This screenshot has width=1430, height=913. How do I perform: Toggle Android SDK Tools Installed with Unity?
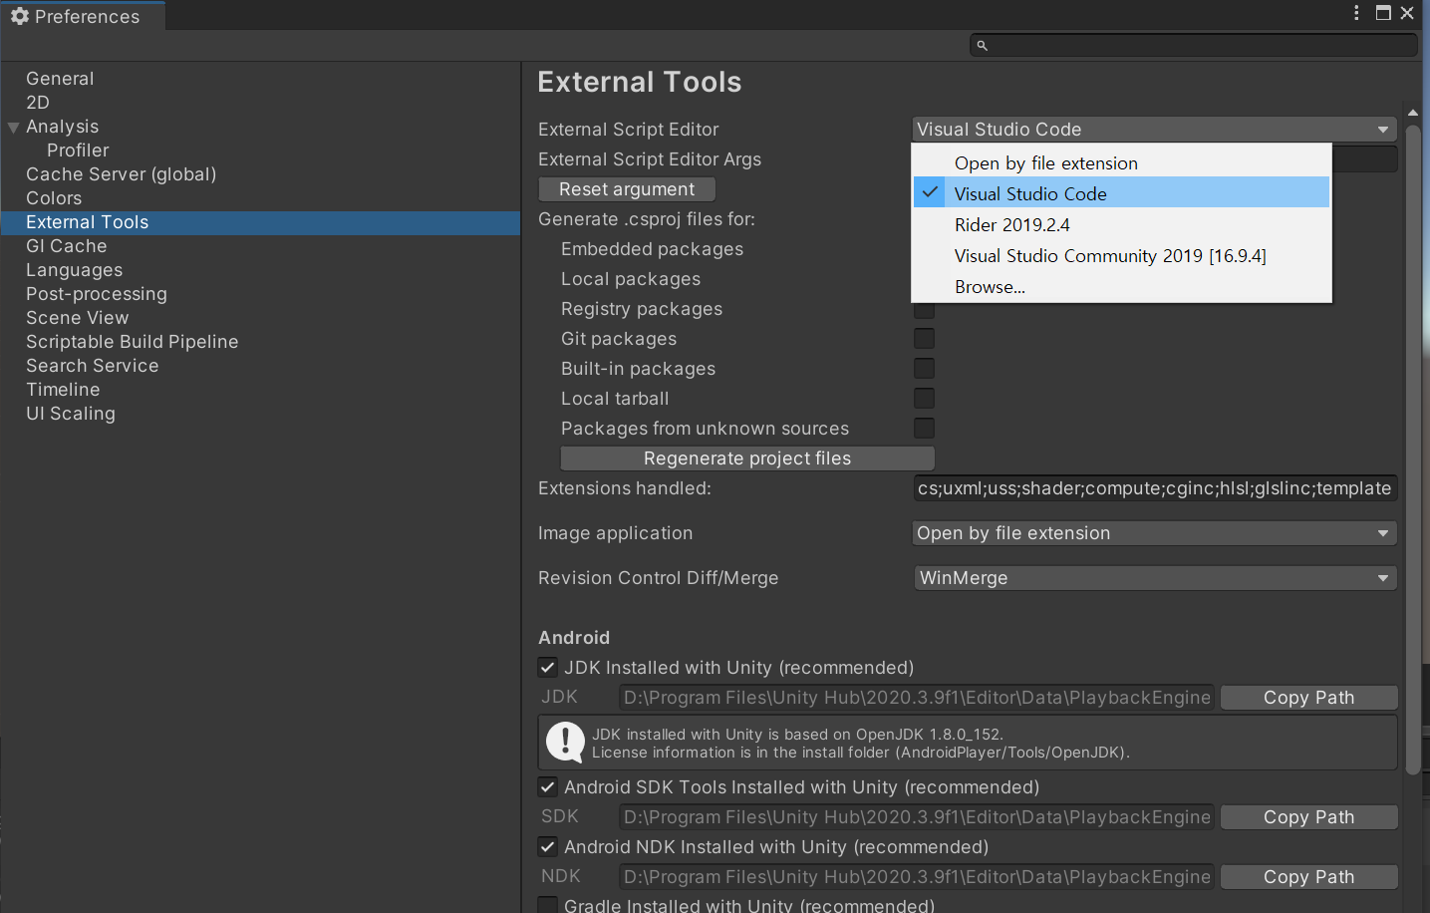(x=548, y=787)
